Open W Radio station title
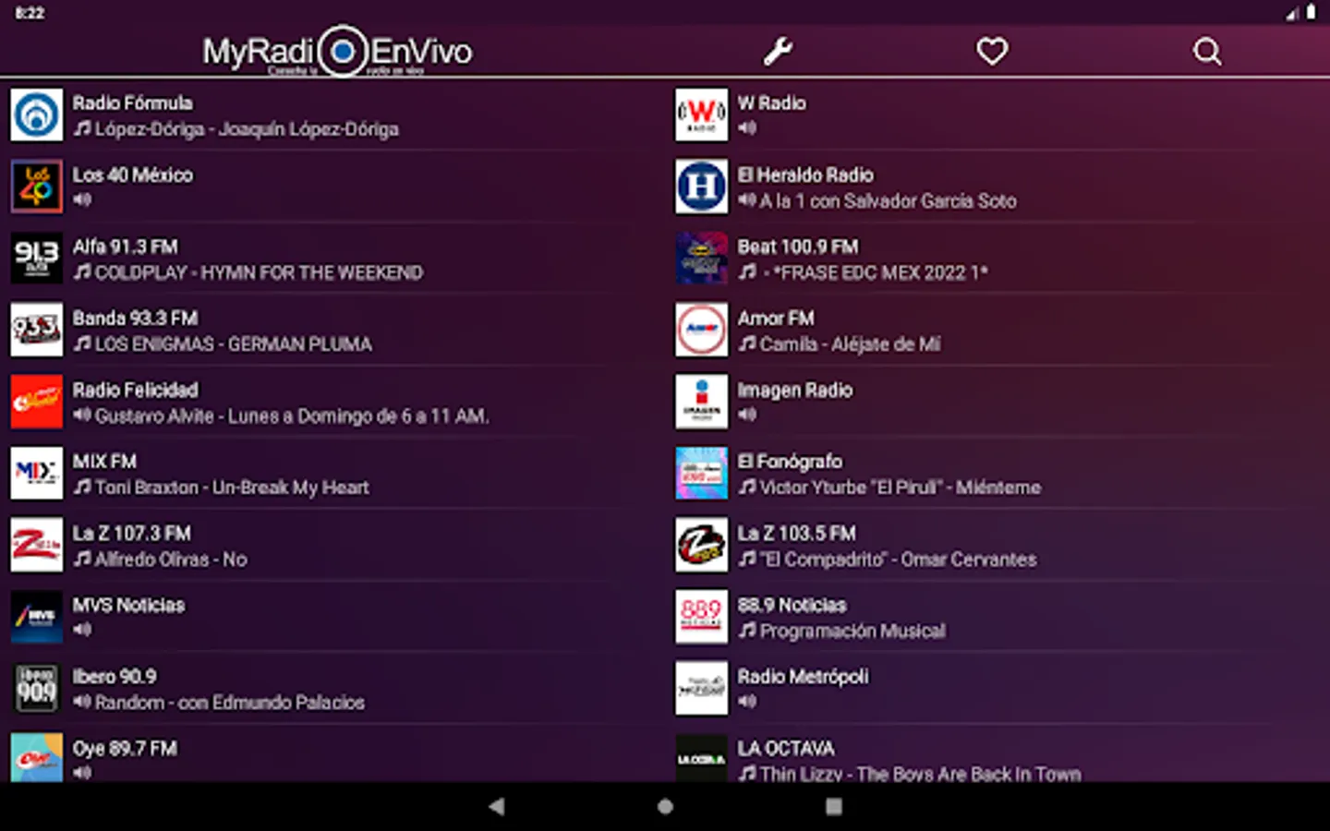 tap(771, 103)
